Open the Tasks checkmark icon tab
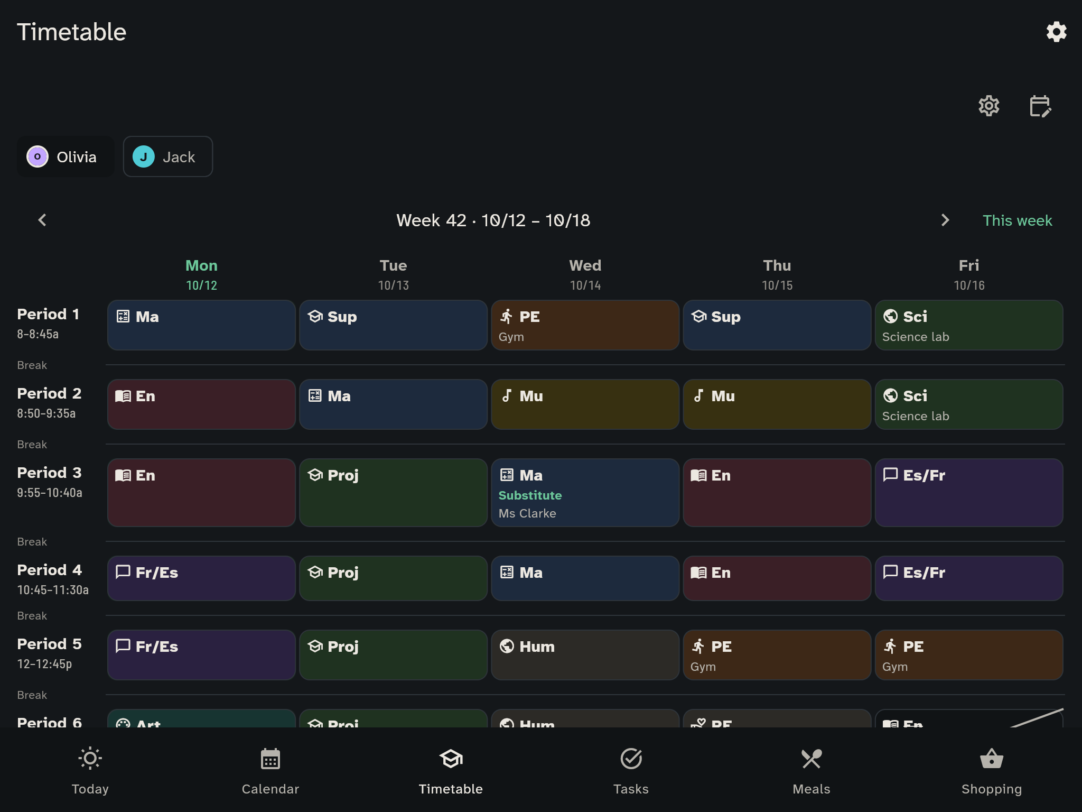1082x812 pixels. [x=631, y=770]
